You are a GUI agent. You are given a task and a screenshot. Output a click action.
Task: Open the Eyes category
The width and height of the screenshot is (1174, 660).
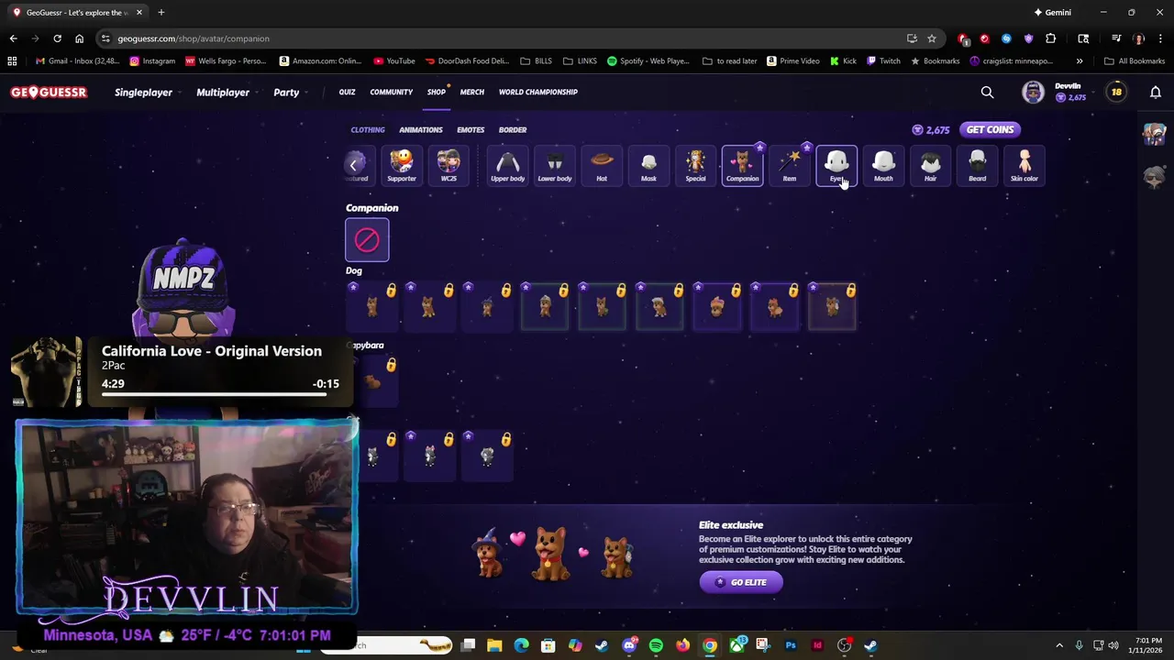[836, 166]
